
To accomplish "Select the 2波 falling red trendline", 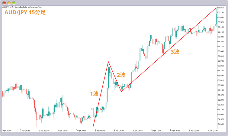I will tap(115, 77).
